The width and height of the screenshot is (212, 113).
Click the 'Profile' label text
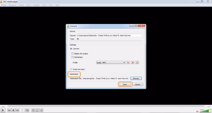pos(75,63)
